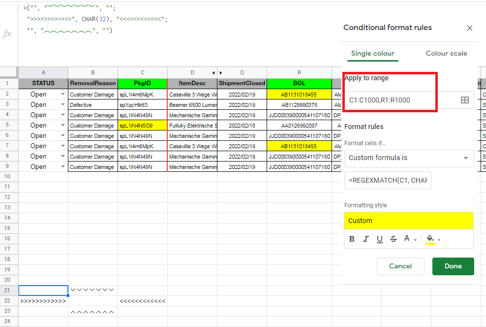Expand hidden columns with right arrow before Q
This screenshot has height=327, width=486.
tap(221, 73)
